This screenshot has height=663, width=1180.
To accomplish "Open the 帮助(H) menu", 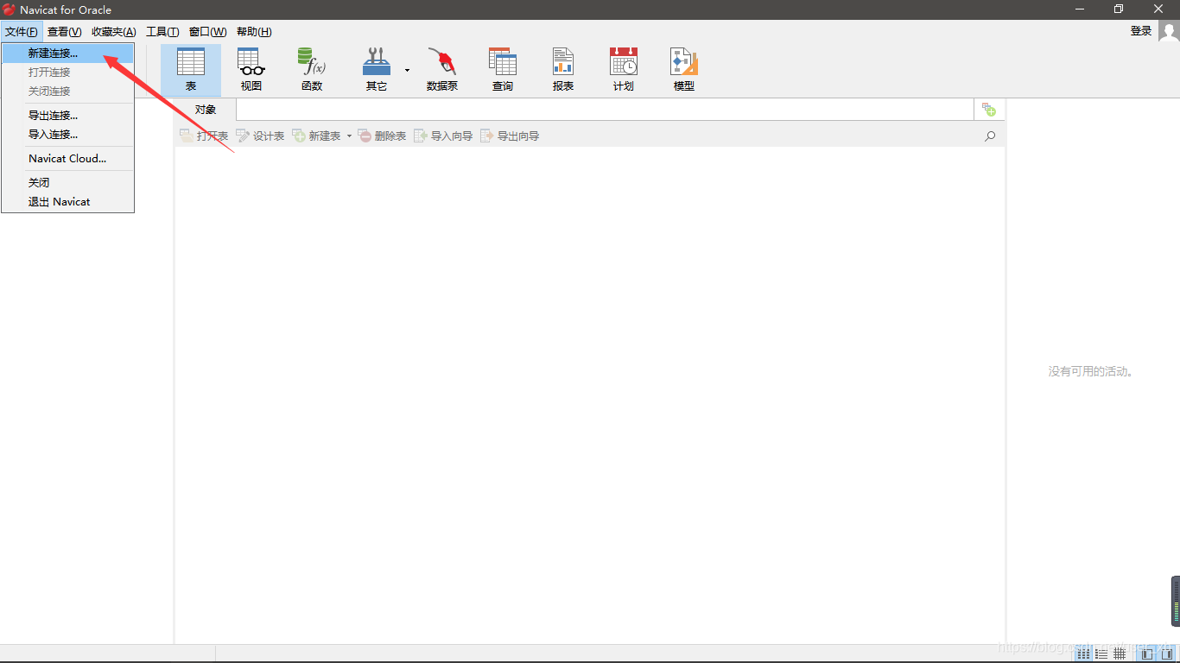I will (x=254, y=32).
